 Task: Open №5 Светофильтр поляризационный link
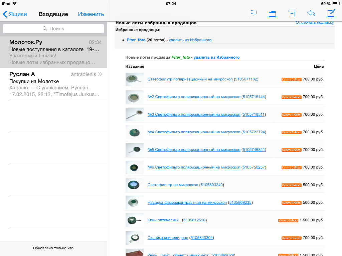click(x=194, y=150)
